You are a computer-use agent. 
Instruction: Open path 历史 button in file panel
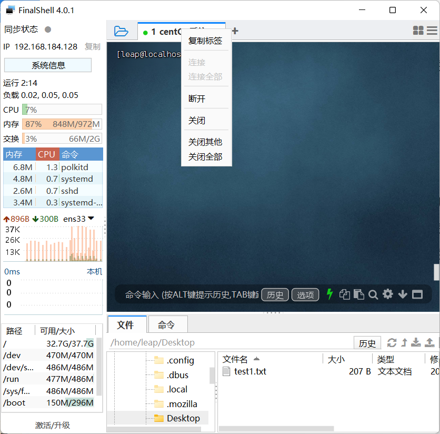click(x=367, y=343)
